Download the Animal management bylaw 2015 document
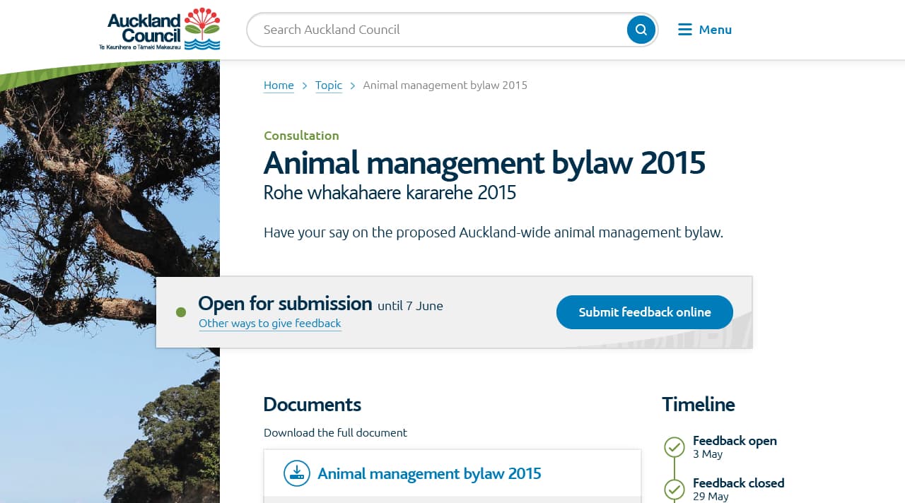 coord(429,473)
